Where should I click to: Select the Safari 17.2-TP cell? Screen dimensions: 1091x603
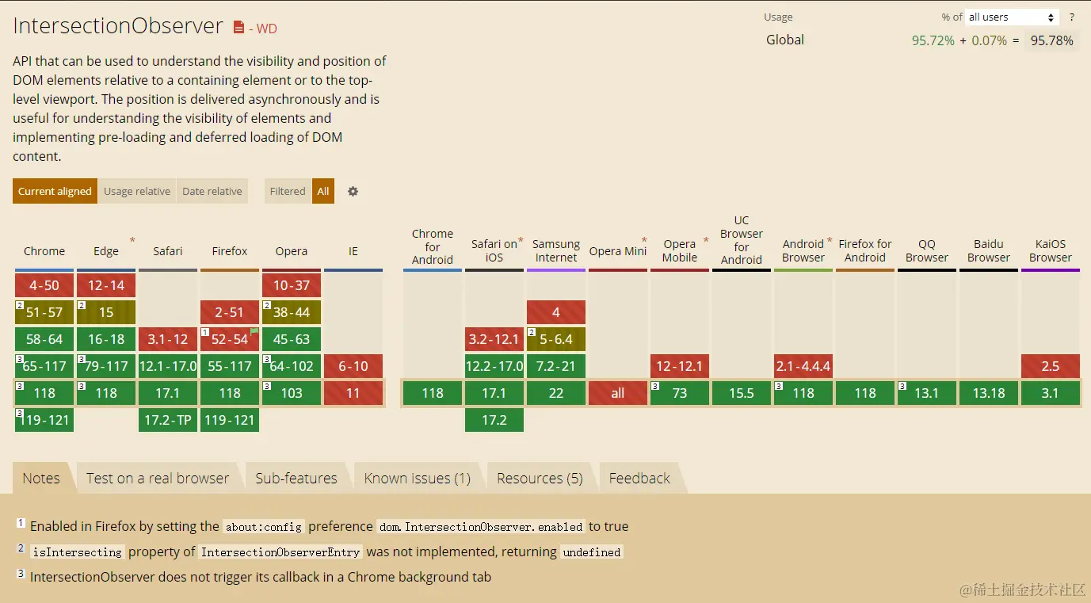coord(168,420)
